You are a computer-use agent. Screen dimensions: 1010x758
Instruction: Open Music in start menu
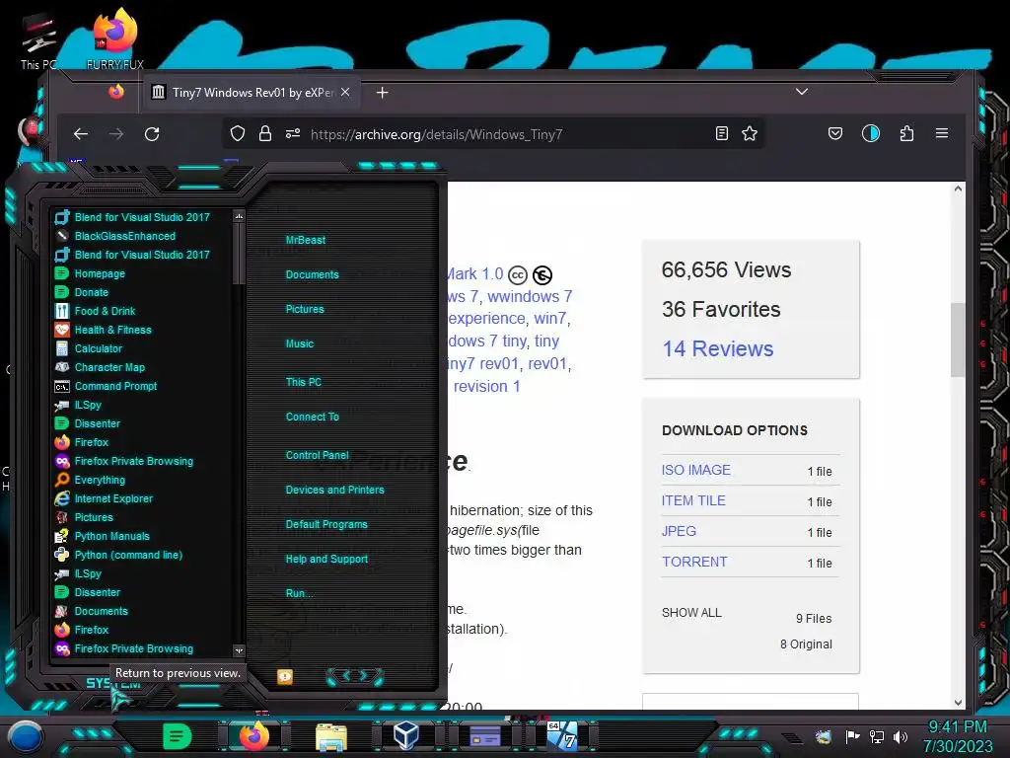(x=300, y=343)
